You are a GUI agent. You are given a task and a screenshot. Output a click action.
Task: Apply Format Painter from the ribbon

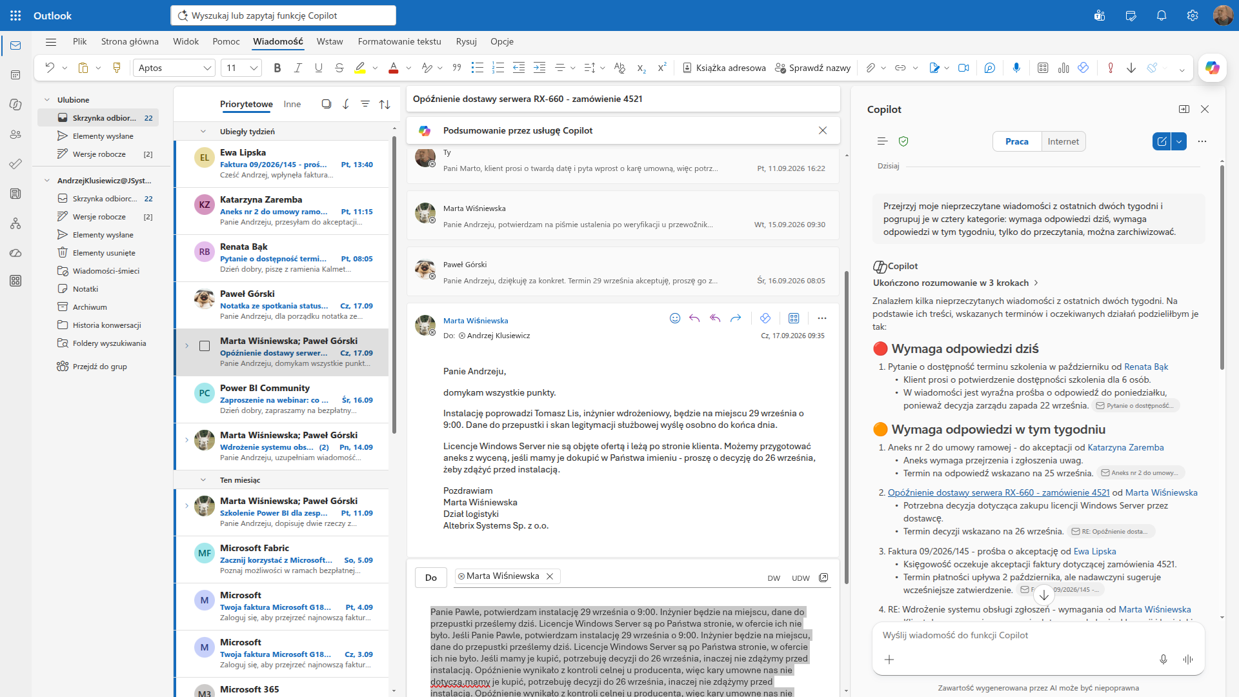tap(117, 68)
